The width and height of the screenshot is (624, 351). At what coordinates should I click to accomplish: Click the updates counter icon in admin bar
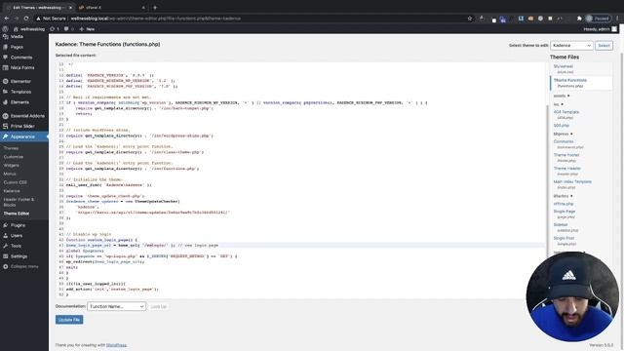tap(55, 29)
